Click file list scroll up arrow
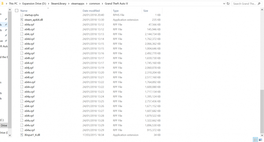Image resolution: width=264 pixels, height=142 pixels. tap(262, 10)
